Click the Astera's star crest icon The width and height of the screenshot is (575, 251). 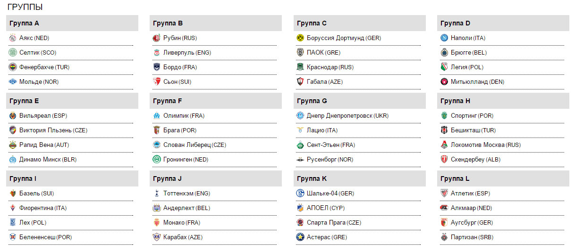[x=300, y=237]
